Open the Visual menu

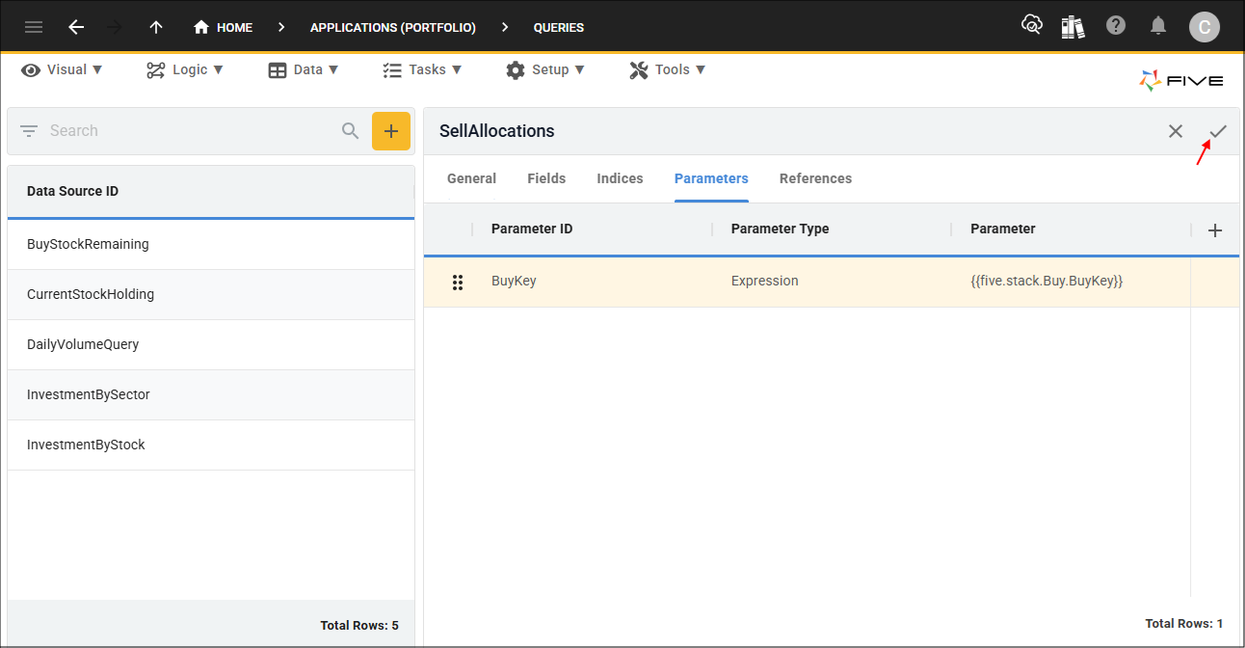point(63,69)
